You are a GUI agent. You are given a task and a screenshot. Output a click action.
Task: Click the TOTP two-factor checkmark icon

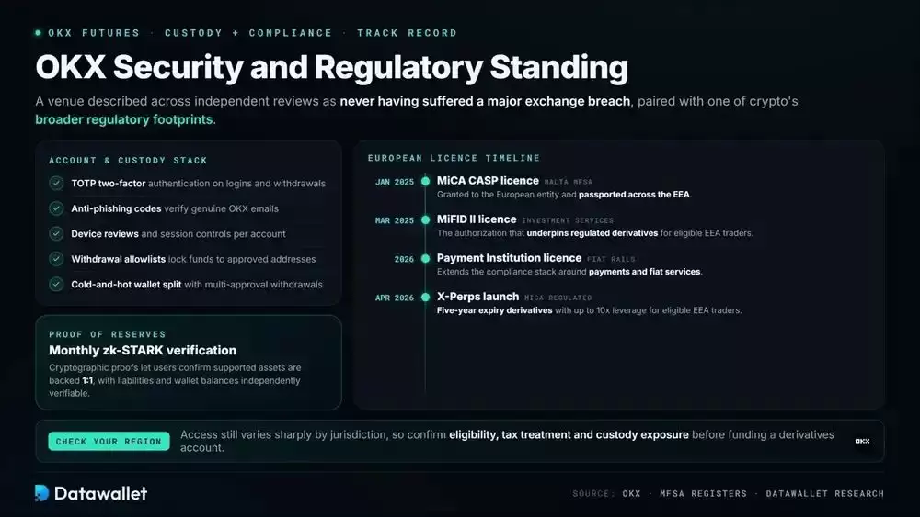(x=56, y=184)
